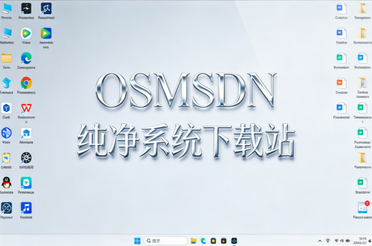The image size is (372, 246).
Task: Open the yellow shield-folder icon labeled D/iaat
Action: tap(6, 158)
